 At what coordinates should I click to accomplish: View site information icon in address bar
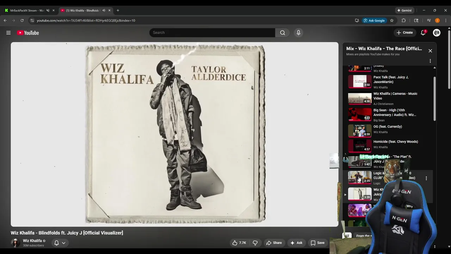[32, 20]
